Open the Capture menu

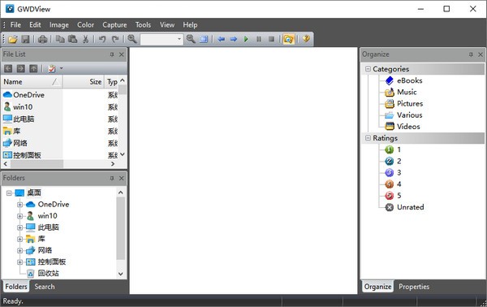click(x=114, y=25)
